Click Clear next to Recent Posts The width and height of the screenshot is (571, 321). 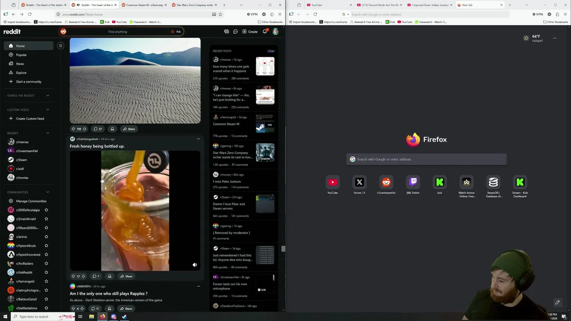click(271, 51)
